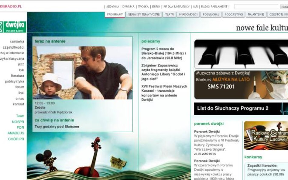Open the TEATR tab

click(169, 15)
